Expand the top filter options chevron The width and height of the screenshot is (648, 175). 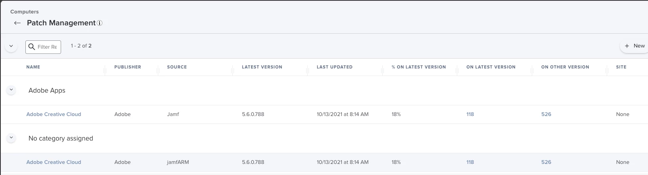[11, 46]
